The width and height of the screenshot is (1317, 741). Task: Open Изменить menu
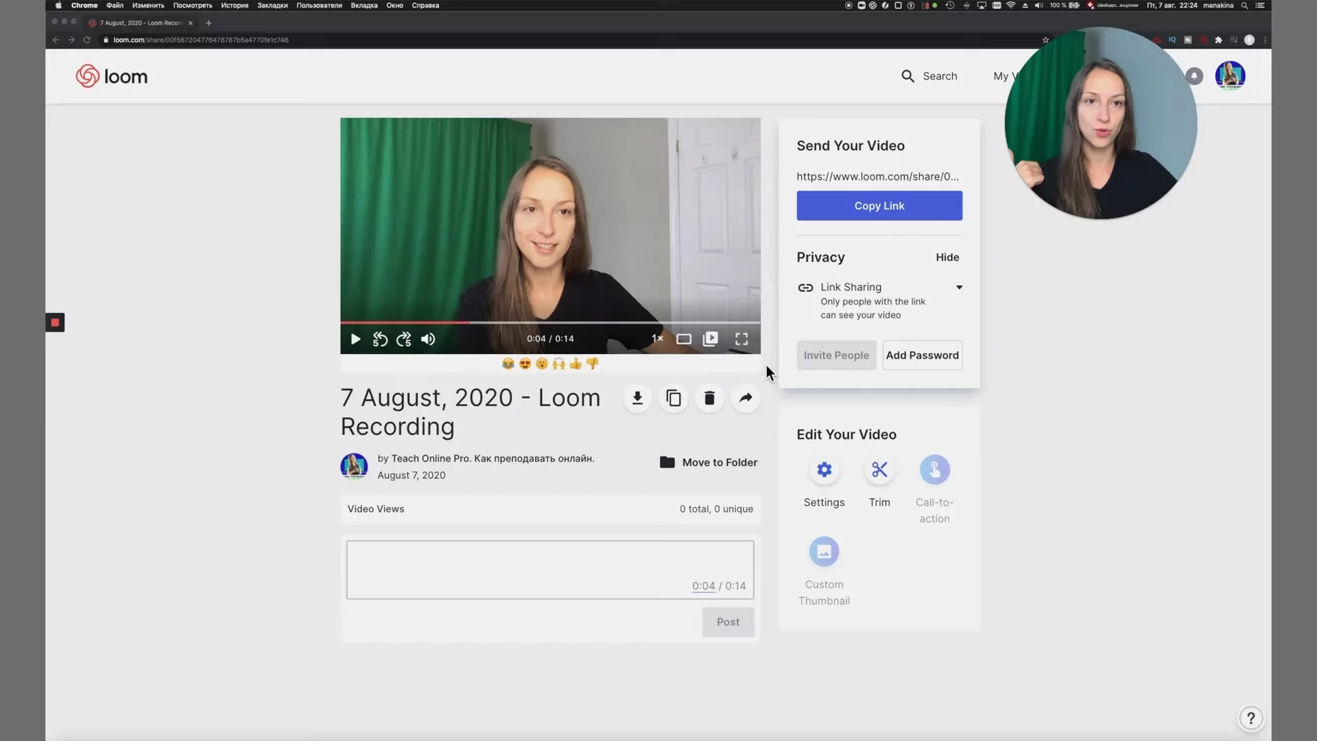tap(148, 5)
